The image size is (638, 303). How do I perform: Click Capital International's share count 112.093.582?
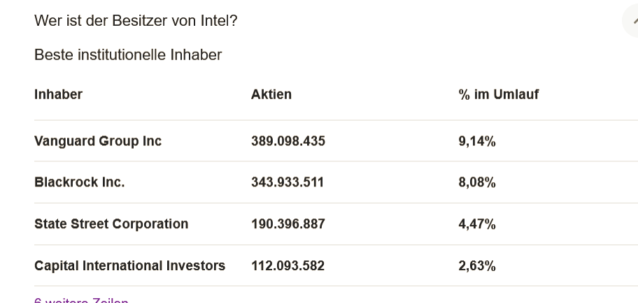288,266
